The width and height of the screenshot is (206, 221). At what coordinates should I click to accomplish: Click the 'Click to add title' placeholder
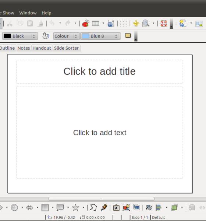point(100,71)
